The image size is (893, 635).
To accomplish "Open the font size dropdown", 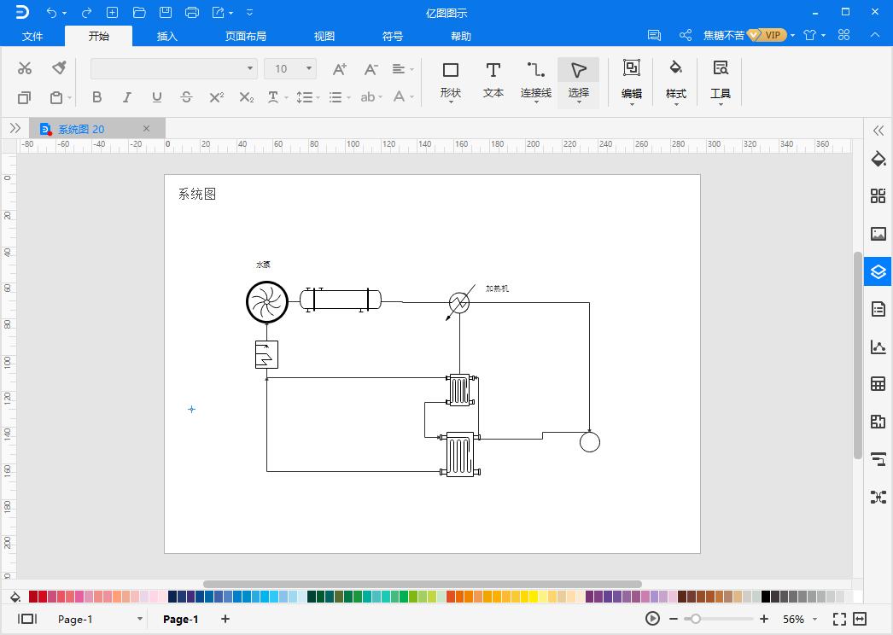I will click(x=308, y=68).
